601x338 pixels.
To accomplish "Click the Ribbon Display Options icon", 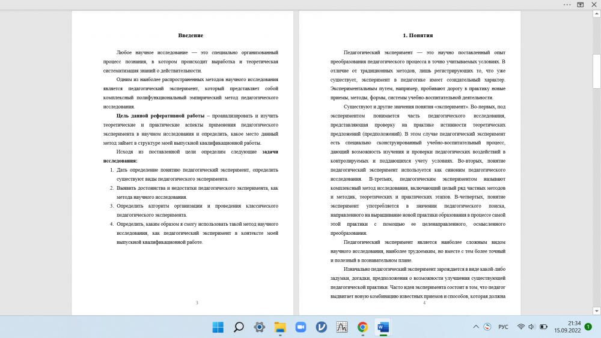I will coord(581,4).
